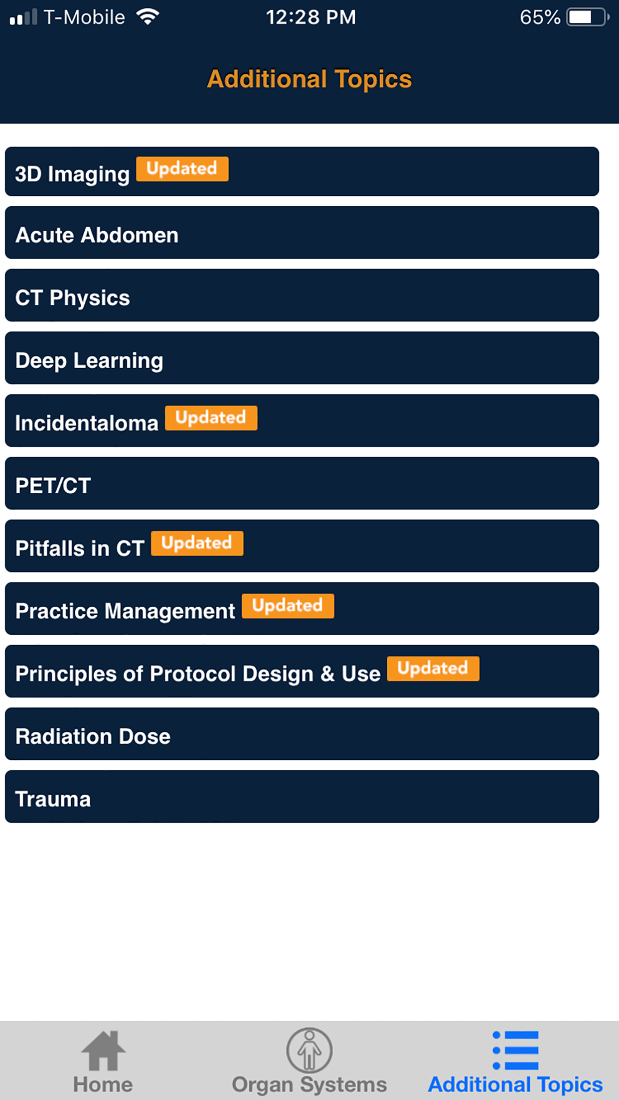Screen dimensions: 619x1100
Task: Tap Updated badge beside Incidentaloma
Action: pyautogui.click(x=211, y=418)
